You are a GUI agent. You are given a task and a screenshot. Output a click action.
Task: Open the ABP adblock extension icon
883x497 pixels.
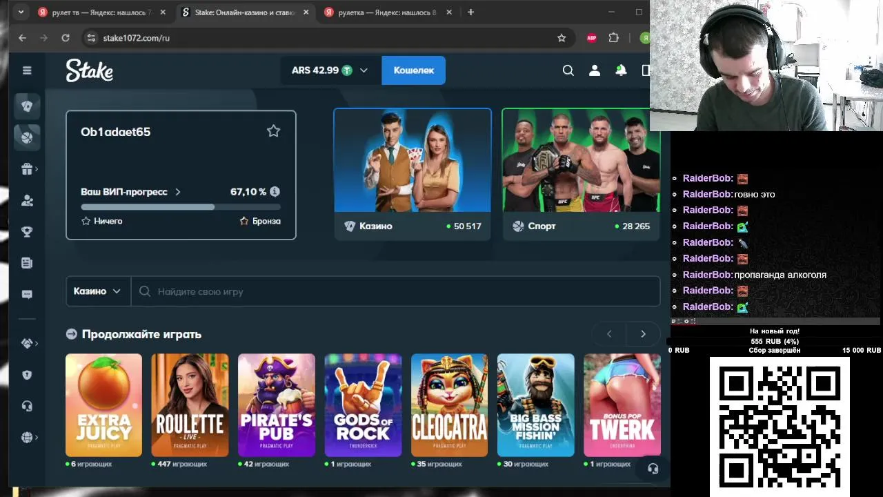click(x=591, y=38)
